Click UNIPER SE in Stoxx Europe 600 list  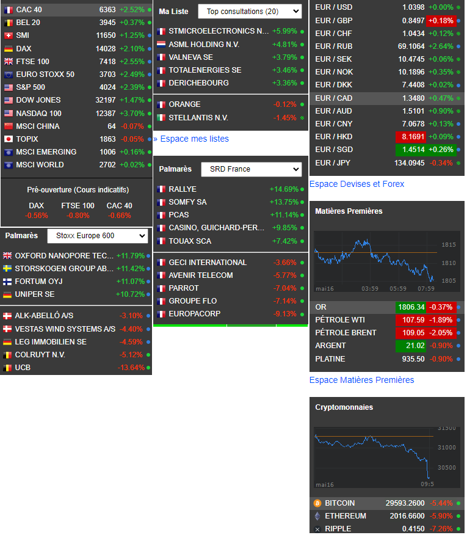coord(76,294)
